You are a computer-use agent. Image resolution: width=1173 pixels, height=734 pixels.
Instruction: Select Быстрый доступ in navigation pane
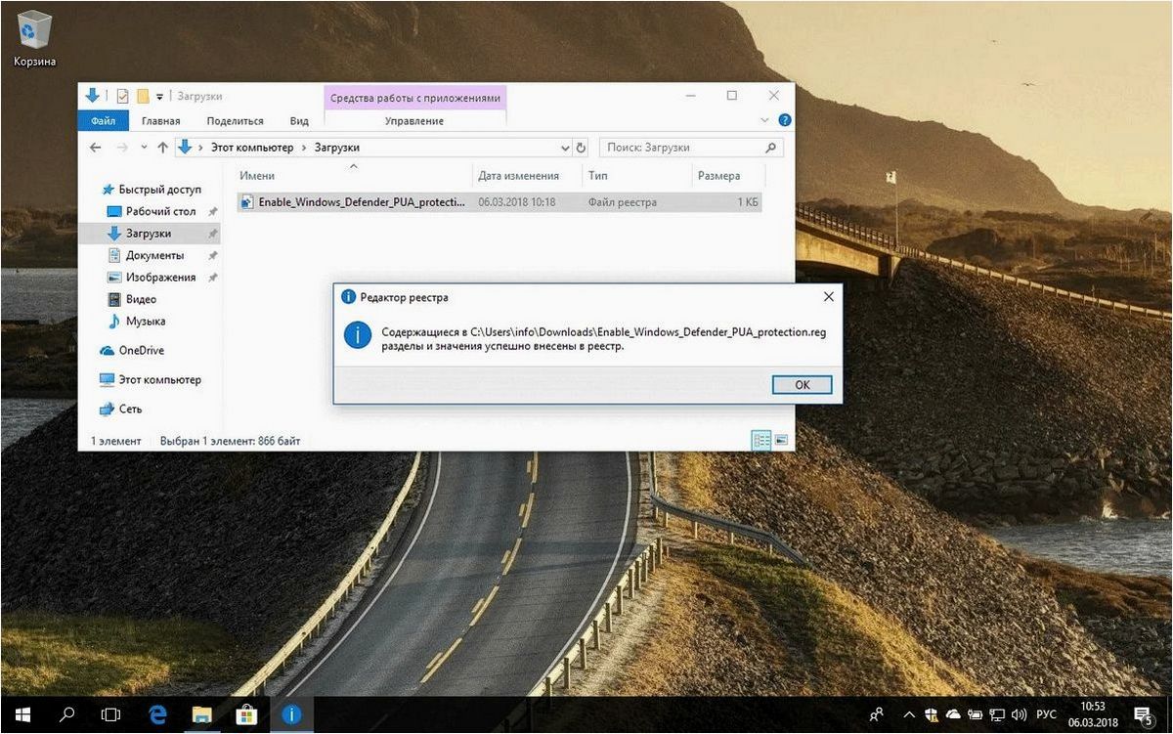(159, 190)
